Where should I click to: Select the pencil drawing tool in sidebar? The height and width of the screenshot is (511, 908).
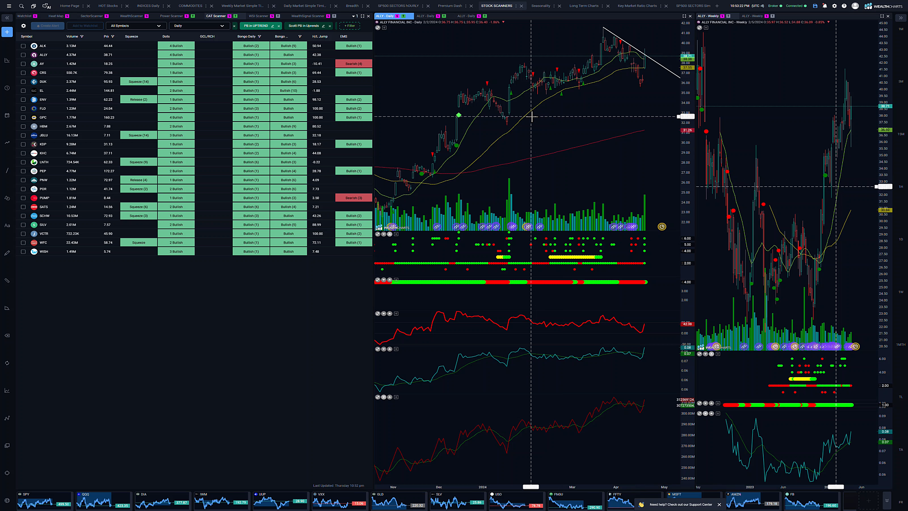click(7, 253)
